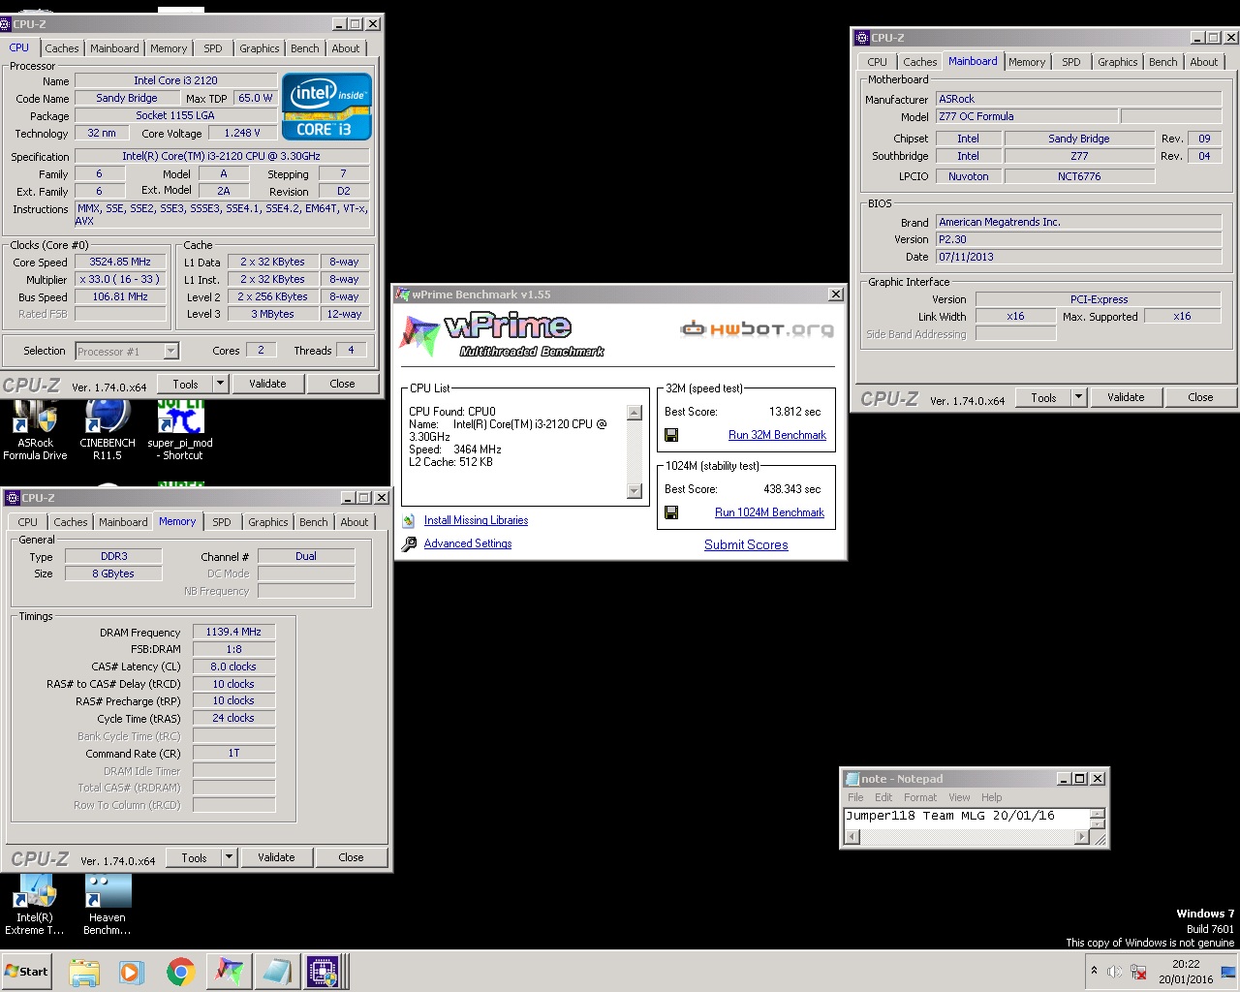Switch to SPD tab in top-left CPU-Z

pos(213,48)
